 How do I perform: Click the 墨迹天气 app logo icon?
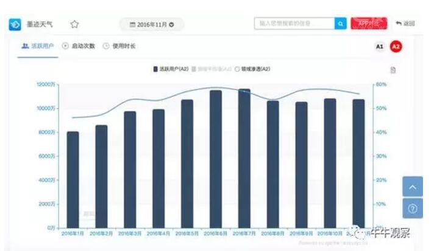pyautogui.click(x=15, y=24)
